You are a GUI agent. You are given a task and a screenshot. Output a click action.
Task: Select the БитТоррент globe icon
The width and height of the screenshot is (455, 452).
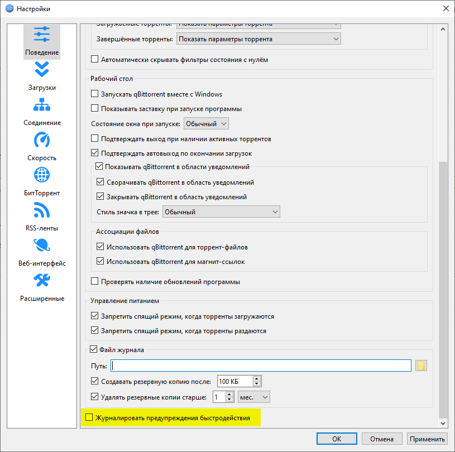coord(42,175)
